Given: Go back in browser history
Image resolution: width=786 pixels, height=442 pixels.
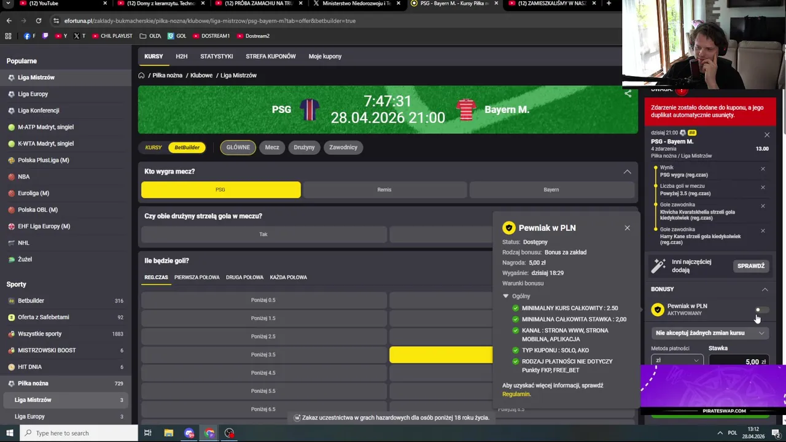Looking at the screenshot, I should pyautogui.click(x=9, y=20).
